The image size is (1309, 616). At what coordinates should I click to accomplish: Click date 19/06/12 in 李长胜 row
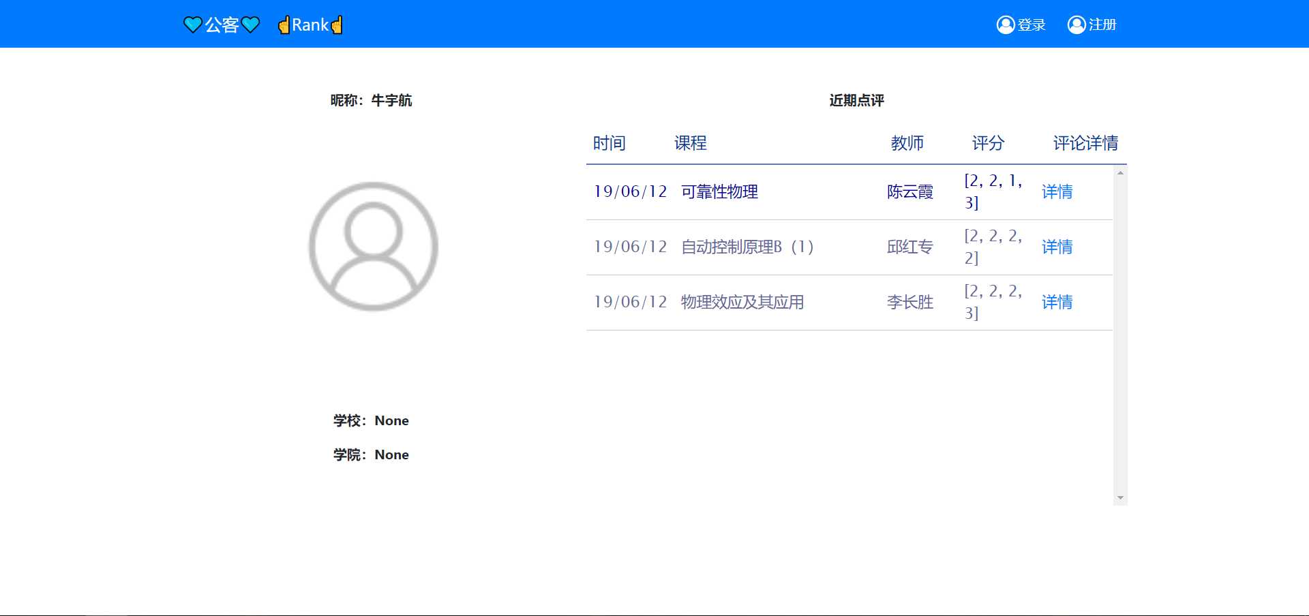click(x=631, y=302)
